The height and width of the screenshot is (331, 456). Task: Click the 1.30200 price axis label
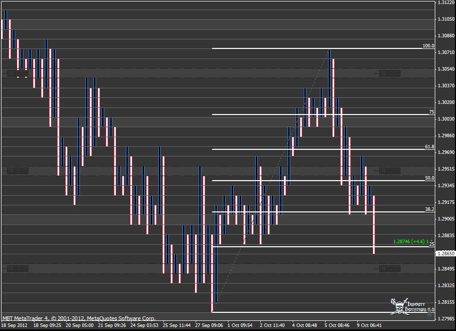coord(446,102)
